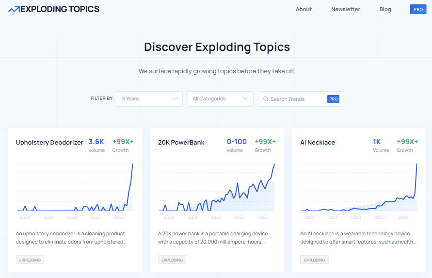The image size is (432, 278).
Task: Click the Discover Exploding Topics heading
Action: (217, 47)
